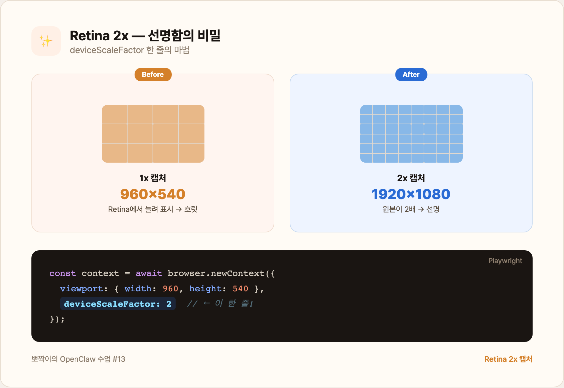564x388 pixels.
Task: Enable the 2x 캡처 option
Action: click(x=411, y=178)
